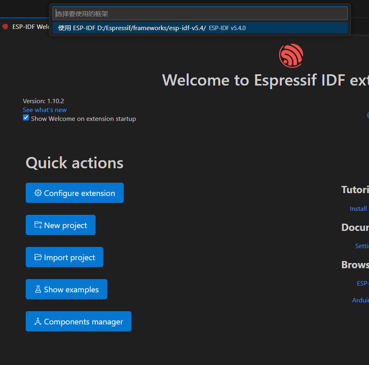Open the Install tutorial link

point(359,209)
